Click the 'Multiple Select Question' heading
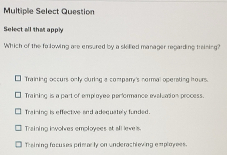The height and width of the screenshot is (155, 227). pos(49,11)
